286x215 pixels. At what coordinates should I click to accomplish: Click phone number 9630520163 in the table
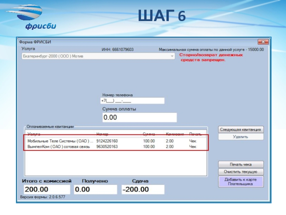pyautogui.click(x=107, y=147)
